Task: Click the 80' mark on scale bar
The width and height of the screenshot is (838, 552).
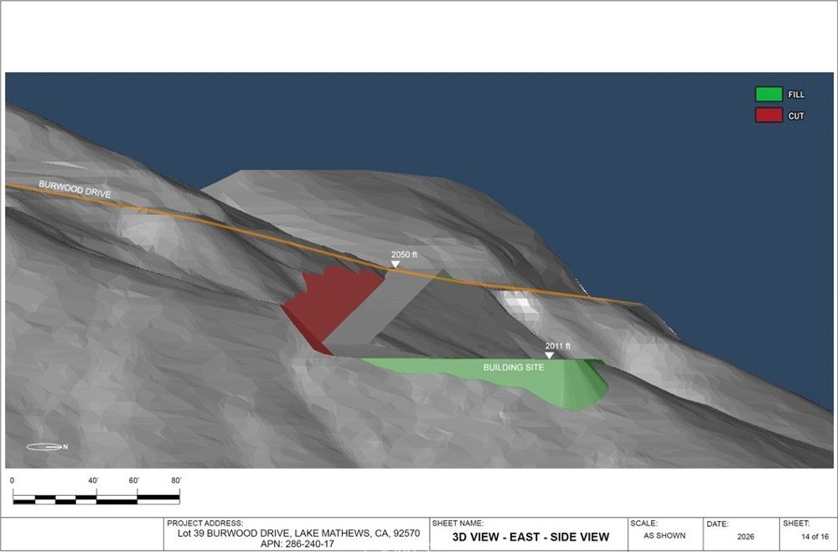Action: (176, 481)
